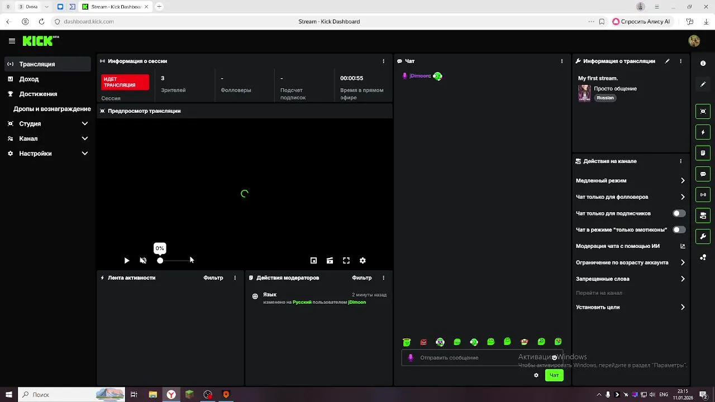Open moderator actions three-dot menu
Screen dimensions: 715x402
click(383, 277)
